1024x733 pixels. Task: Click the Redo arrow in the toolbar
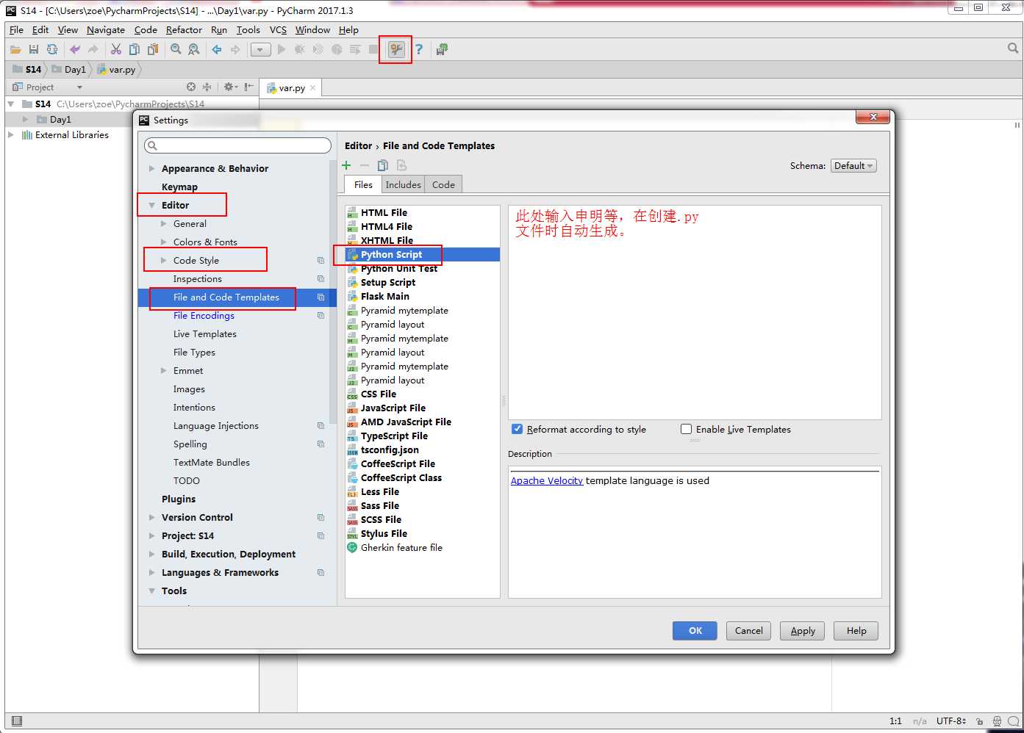point(93,49)
